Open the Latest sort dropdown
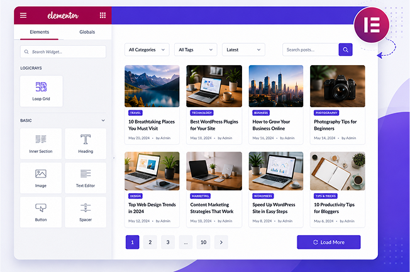 pyautogui.click(x=243, y=50)
